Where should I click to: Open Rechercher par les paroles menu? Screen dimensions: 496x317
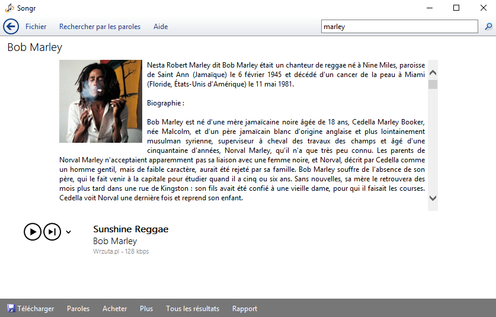[x=100, y=27]
